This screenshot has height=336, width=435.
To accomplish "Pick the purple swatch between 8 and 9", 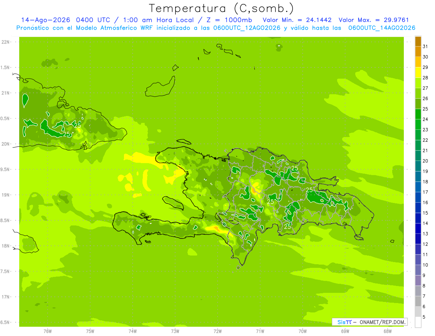I will [418, 281].
